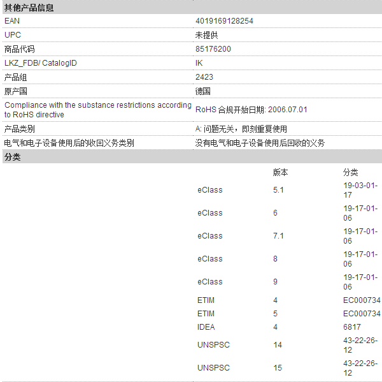Click EC000734 in ETIM 5 row
The image size is (382, 382).
(362, 314)
